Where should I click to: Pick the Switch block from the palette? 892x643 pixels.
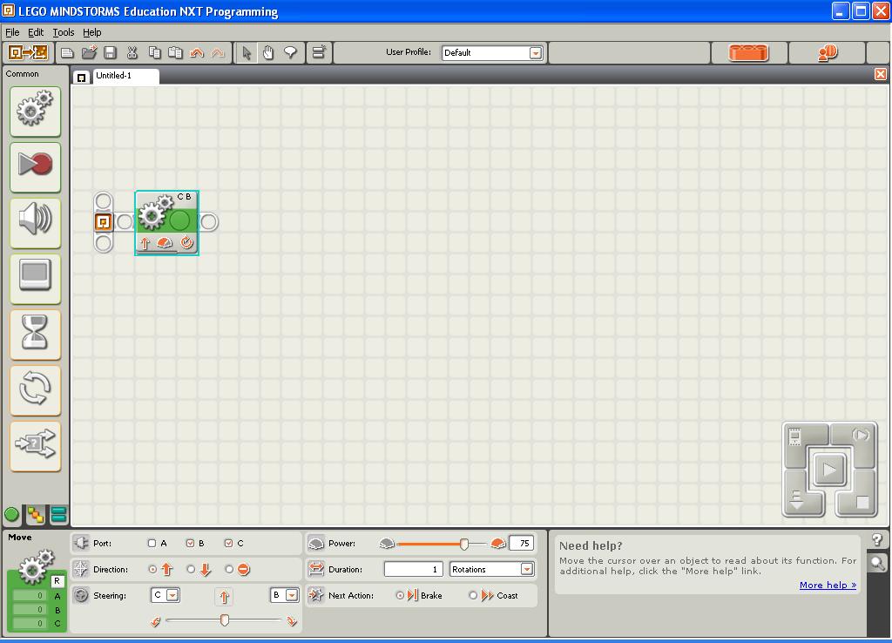pos(35,445)
